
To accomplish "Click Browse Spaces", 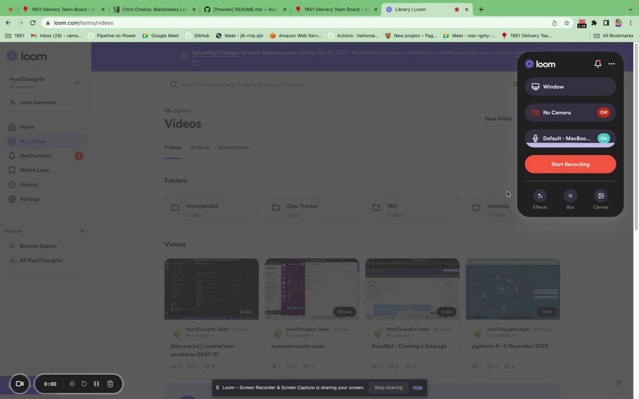I will [x=38, y=246].
